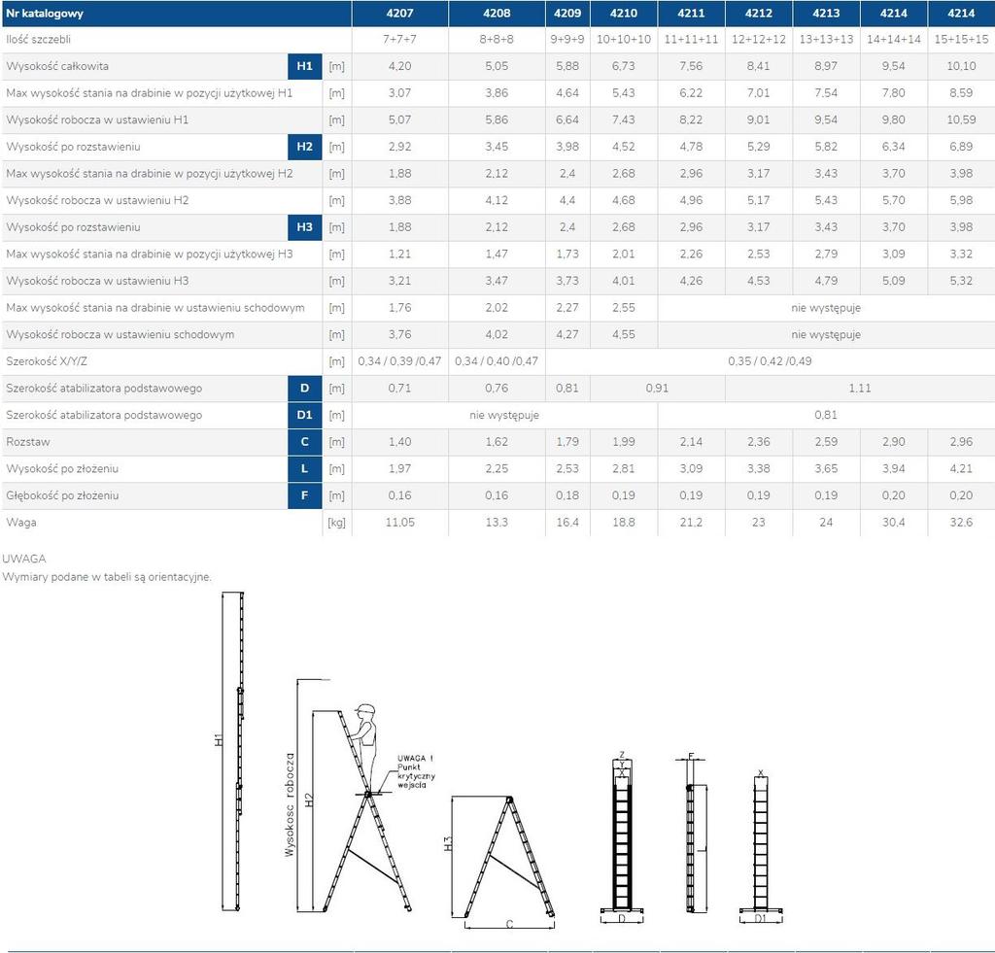Viewport: 995px width, 953px height.
Task: Select column header 4210
Action: [622, 14]
